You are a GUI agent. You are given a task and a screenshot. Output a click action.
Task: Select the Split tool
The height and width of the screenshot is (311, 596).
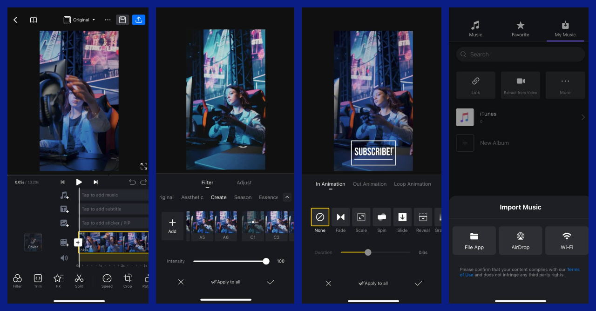pos(79,281)
